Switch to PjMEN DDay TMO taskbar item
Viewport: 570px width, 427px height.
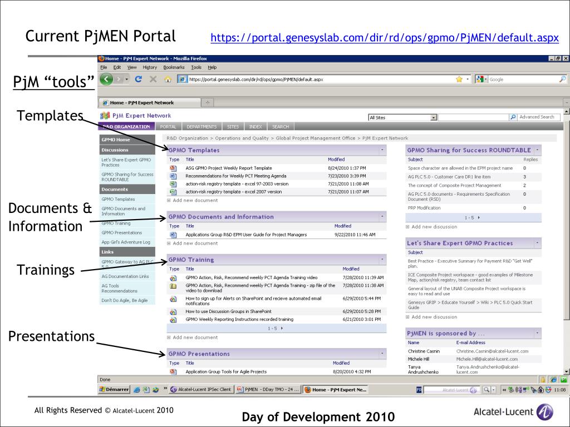268,389
